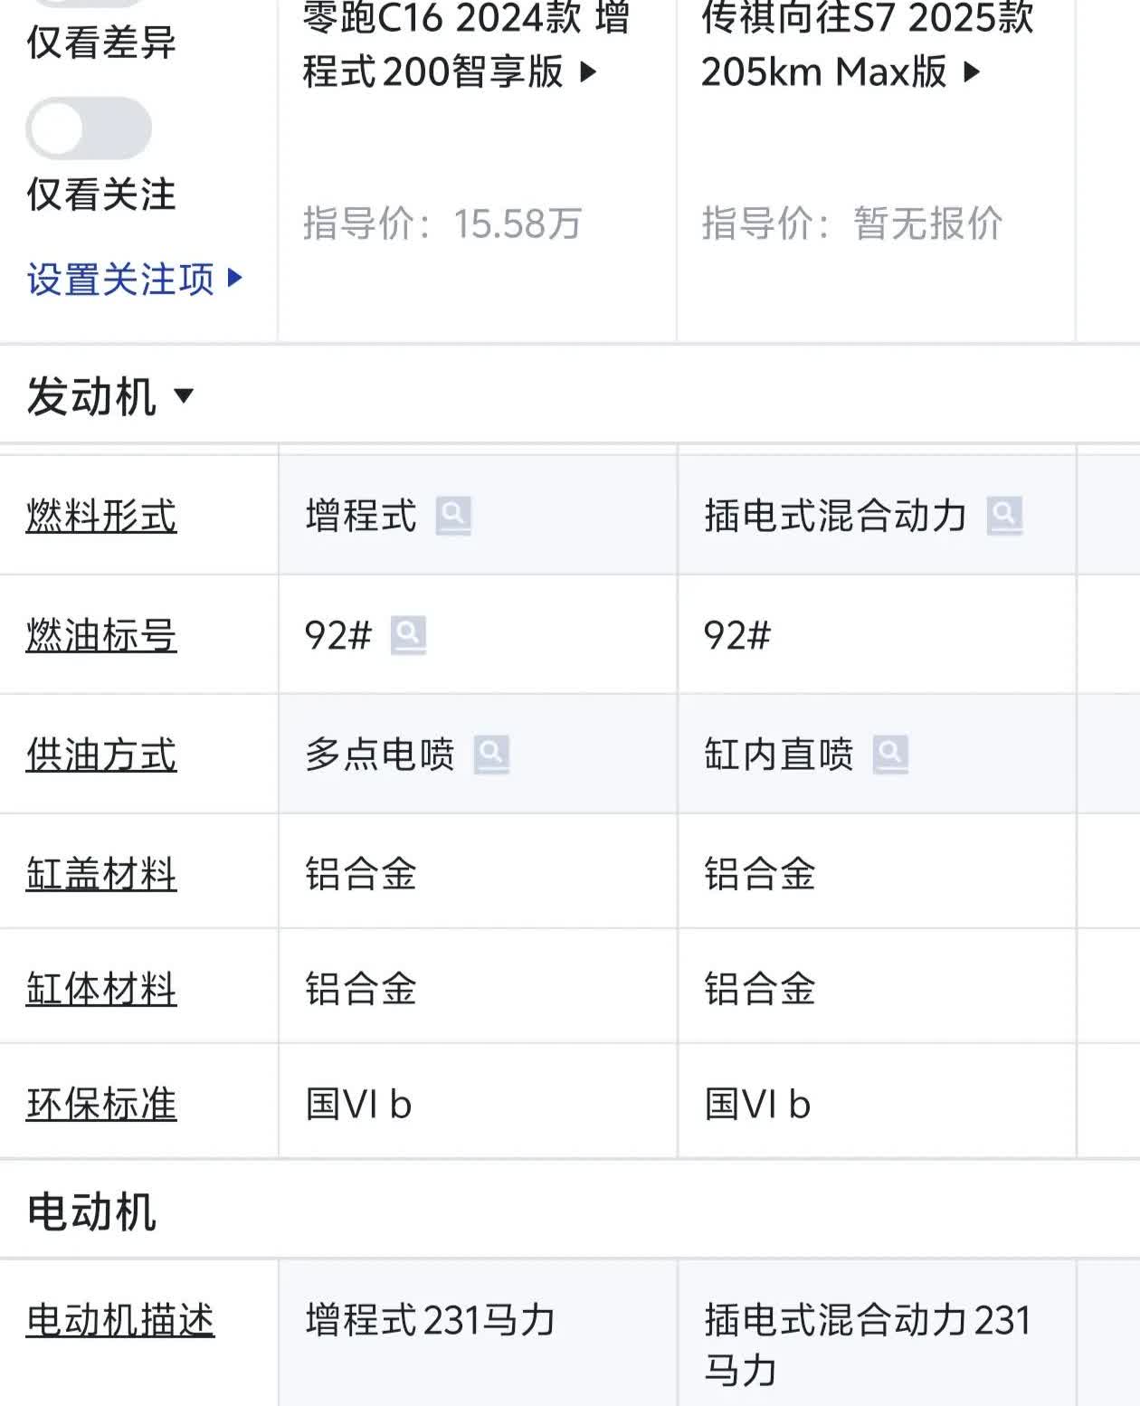Click magnifier icon next to 增程式 fuel type
This screenshot has width=1140, height=1406.
tap(453, 516)
